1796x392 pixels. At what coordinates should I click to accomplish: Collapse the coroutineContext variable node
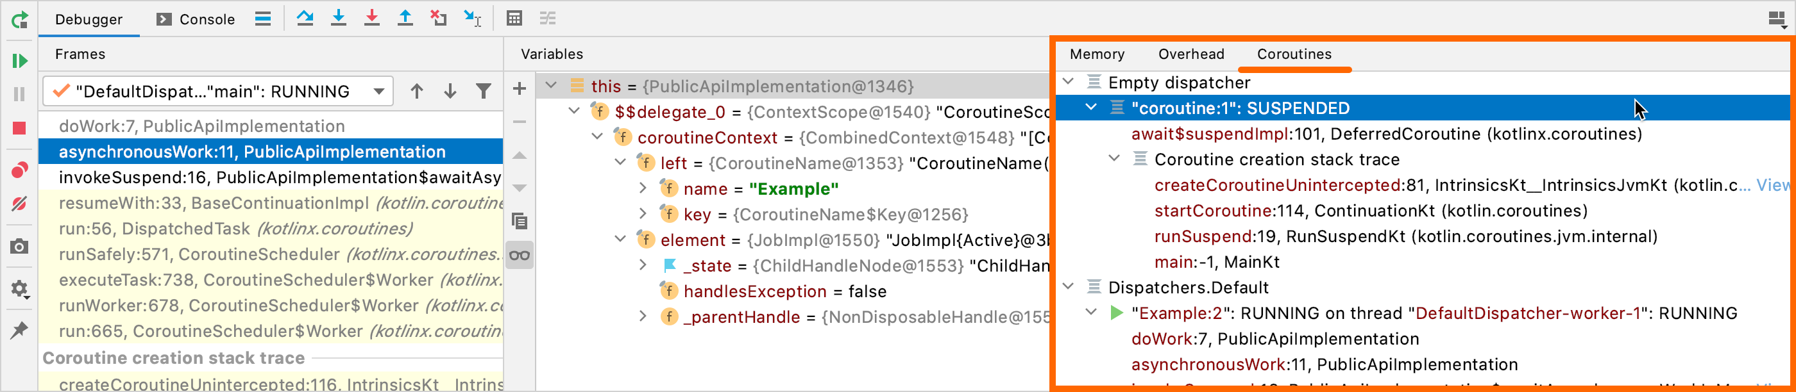pyautogui.click(x=598, y=137)
